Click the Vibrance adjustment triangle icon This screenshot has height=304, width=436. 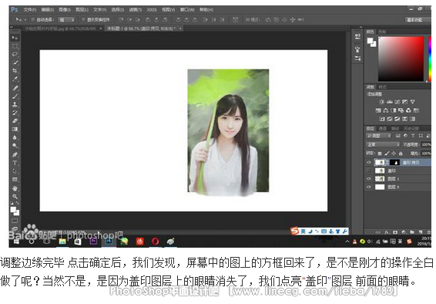point(413,102)
